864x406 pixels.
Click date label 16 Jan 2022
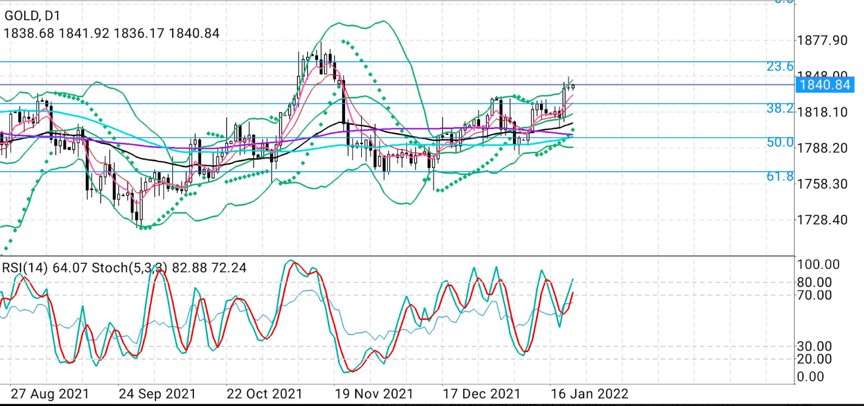(x=590, y=394)
